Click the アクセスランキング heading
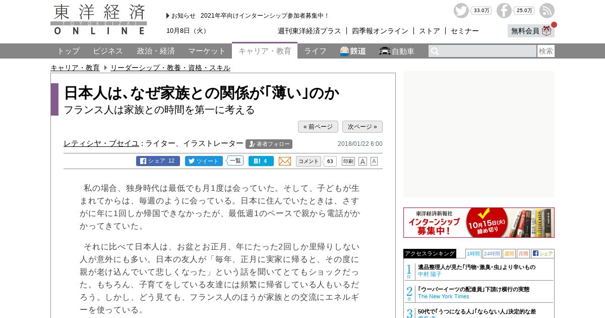Screen dimensions: 605x318 click(430, 253)
